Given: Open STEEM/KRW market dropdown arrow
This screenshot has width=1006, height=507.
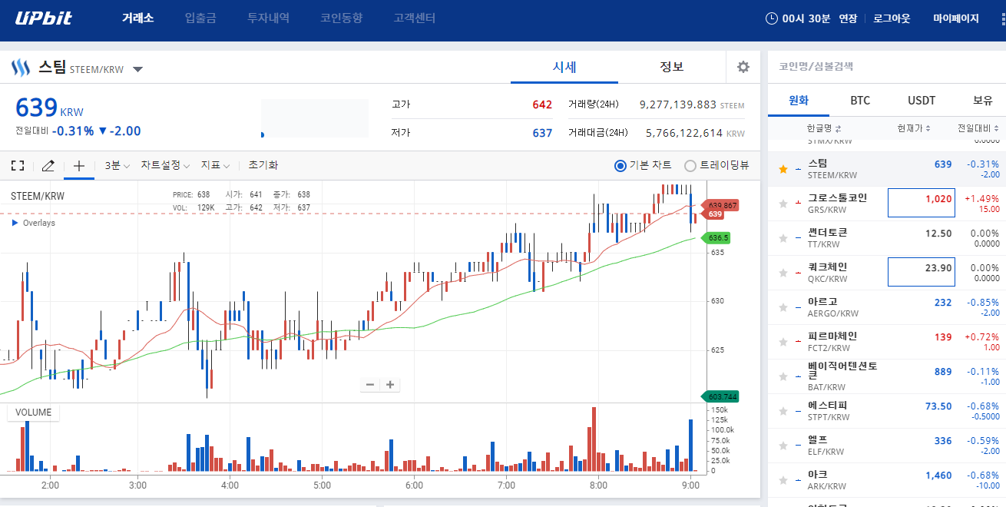Looking at the screenshot, I should [137, 69].
